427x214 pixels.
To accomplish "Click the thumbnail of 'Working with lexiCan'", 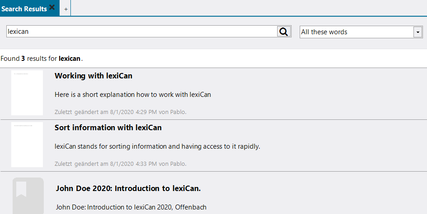I will 27,93.
